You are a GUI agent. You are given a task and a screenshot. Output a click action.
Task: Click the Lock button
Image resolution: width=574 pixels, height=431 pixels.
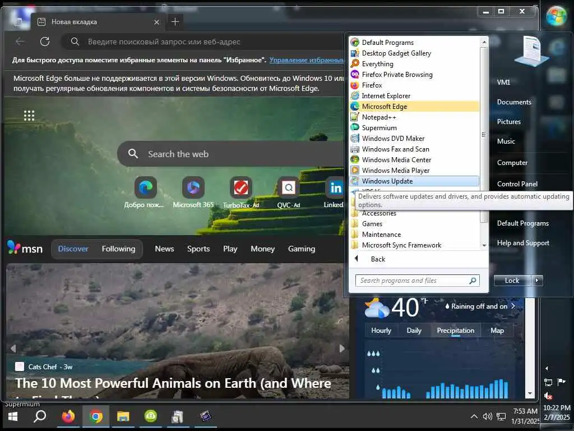pyautogui.click(x=512, y=281)
